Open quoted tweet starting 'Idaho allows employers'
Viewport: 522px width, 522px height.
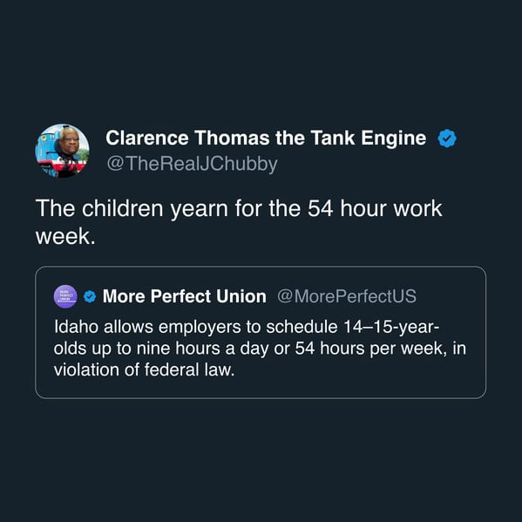point(261,332)
